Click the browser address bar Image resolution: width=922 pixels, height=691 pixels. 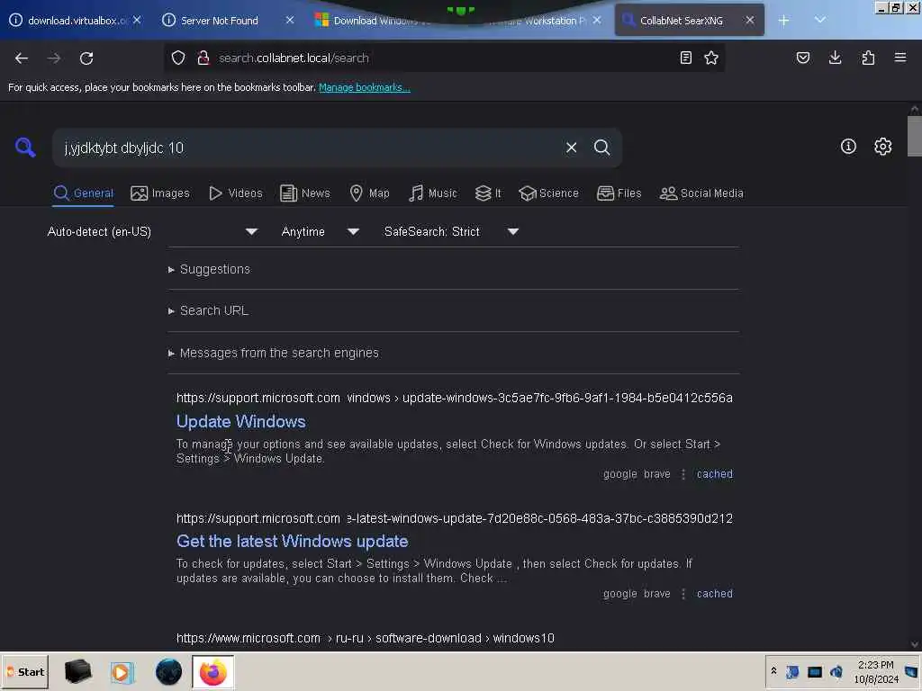coord(444,58)
